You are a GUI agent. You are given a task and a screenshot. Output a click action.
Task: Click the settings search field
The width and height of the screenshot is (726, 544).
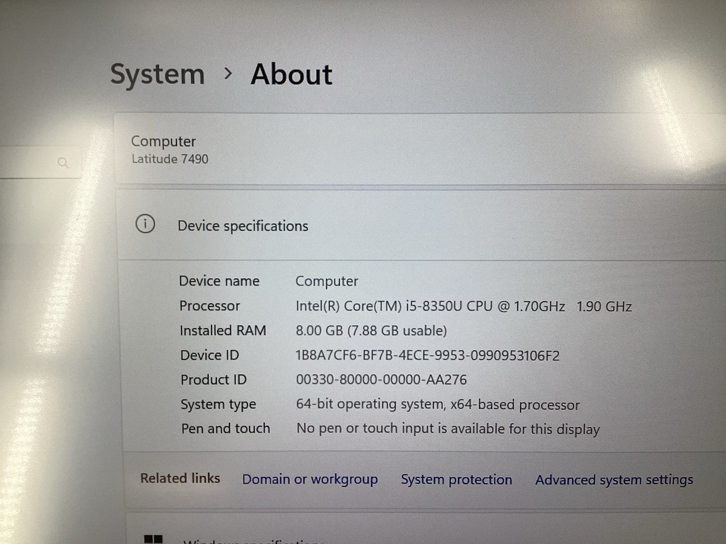coord(40,163)
